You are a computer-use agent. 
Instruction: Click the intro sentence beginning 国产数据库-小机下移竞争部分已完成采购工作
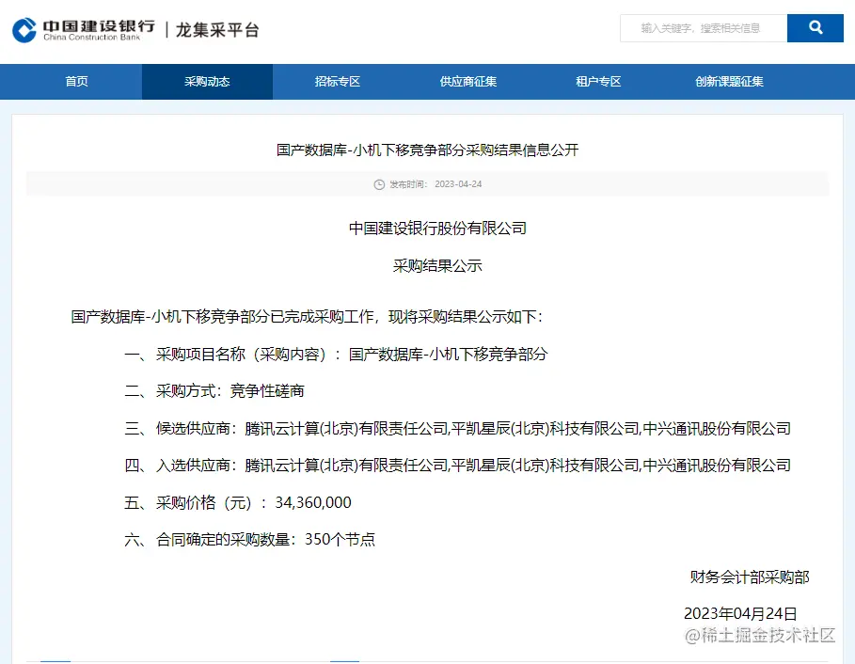[307, 317]
